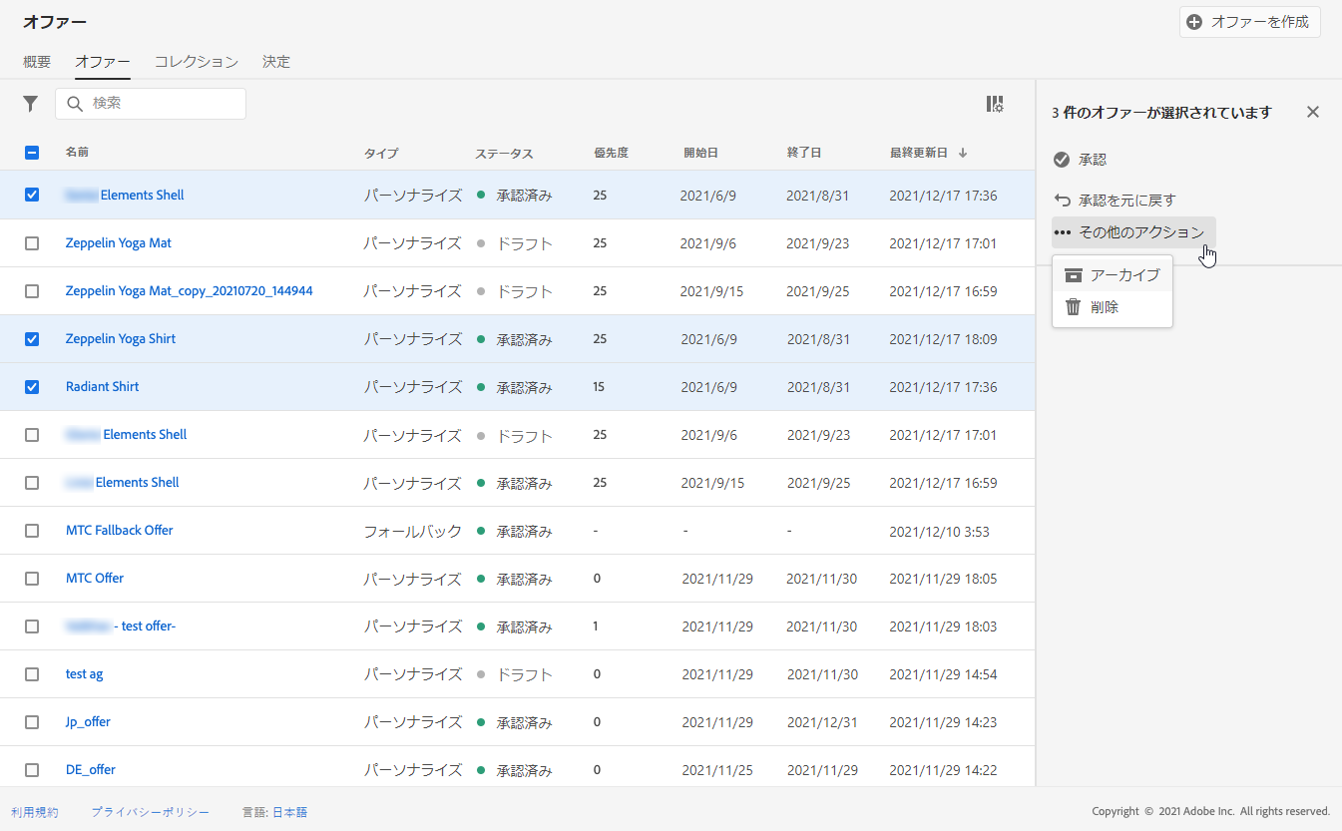This screenshot has height=831, width=1342.
Task: Click the オファーを作成 button
Action: click(x=1249, y=22)
